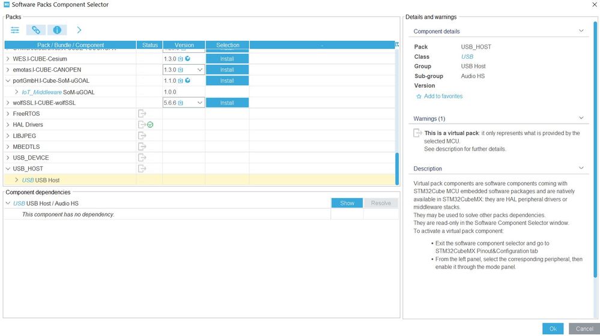This screenshot has width=600, height=336.
Task: Install the wolfSSL pack
Action: (227, 103)
